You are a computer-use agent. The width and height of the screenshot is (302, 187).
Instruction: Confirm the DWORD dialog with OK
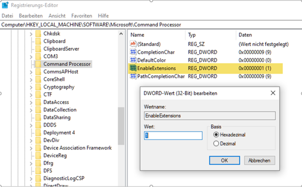[x=224, y=160]
